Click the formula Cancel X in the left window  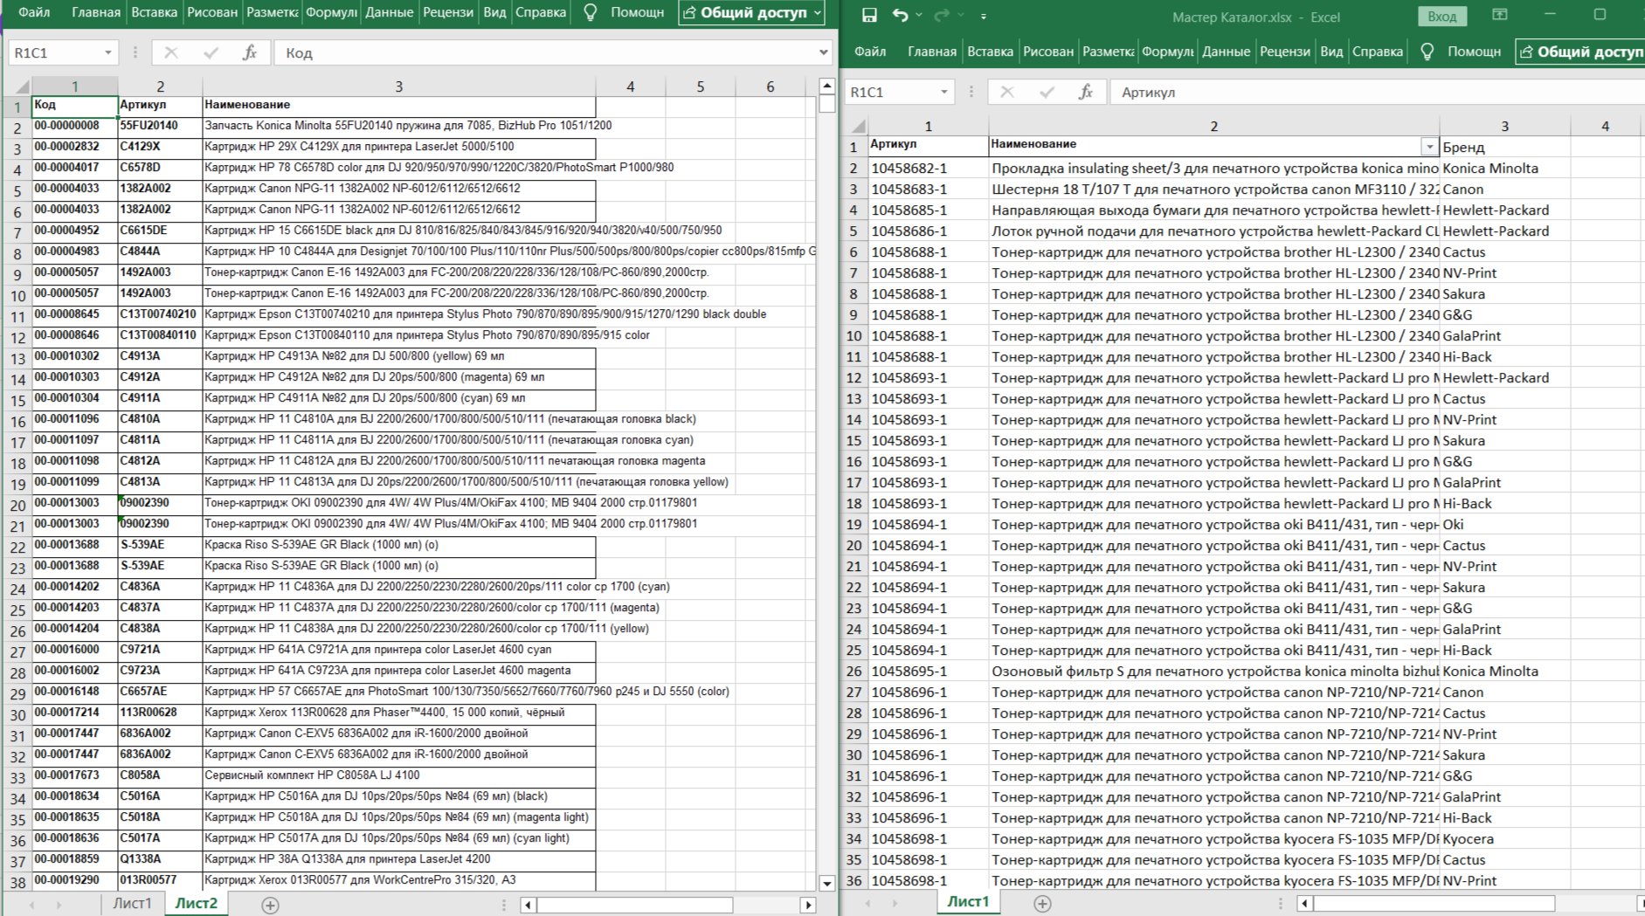coord(170,52)
